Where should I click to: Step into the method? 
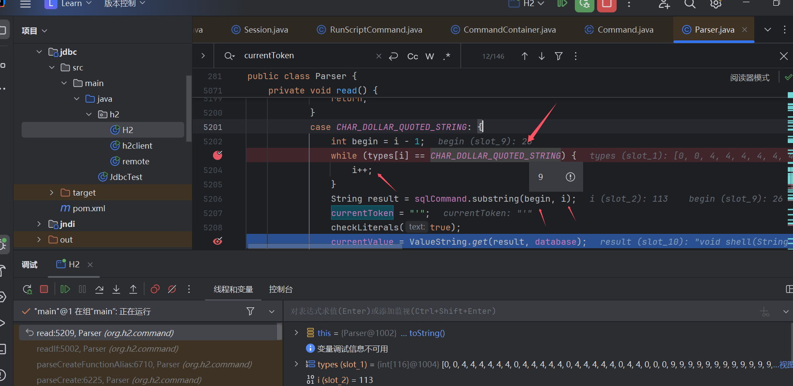(116, 289)
